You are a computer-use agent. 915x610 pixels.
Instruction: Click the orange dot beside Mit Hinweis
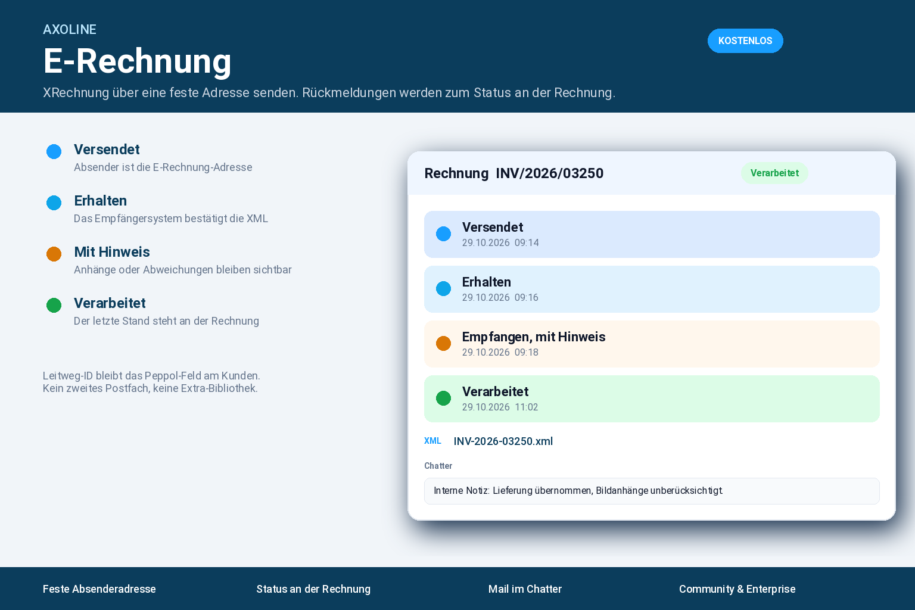tap(54, 254)
